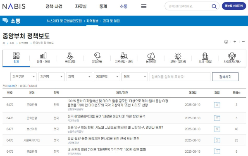Go to 뉴스레터 및 균형발전포럼 submenu
Screen dimensions: 248x156
pos(64,21)
